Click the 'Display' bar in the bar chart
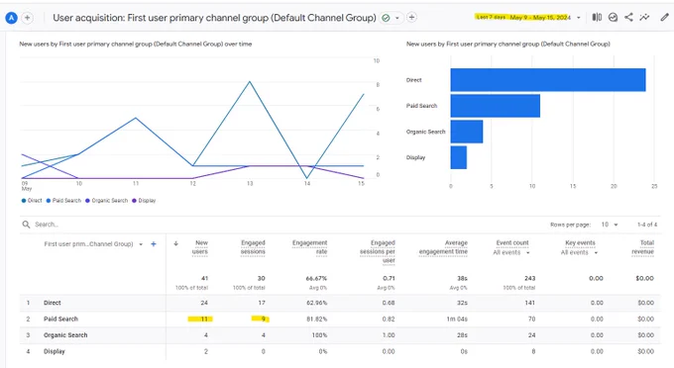The image size is (674, 368). tap(459, 157)
